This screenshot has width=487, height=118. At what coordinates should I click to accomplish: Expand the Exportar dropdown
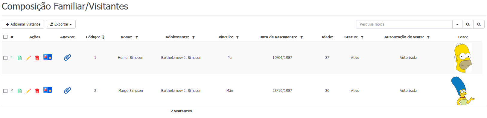(61, 24)
